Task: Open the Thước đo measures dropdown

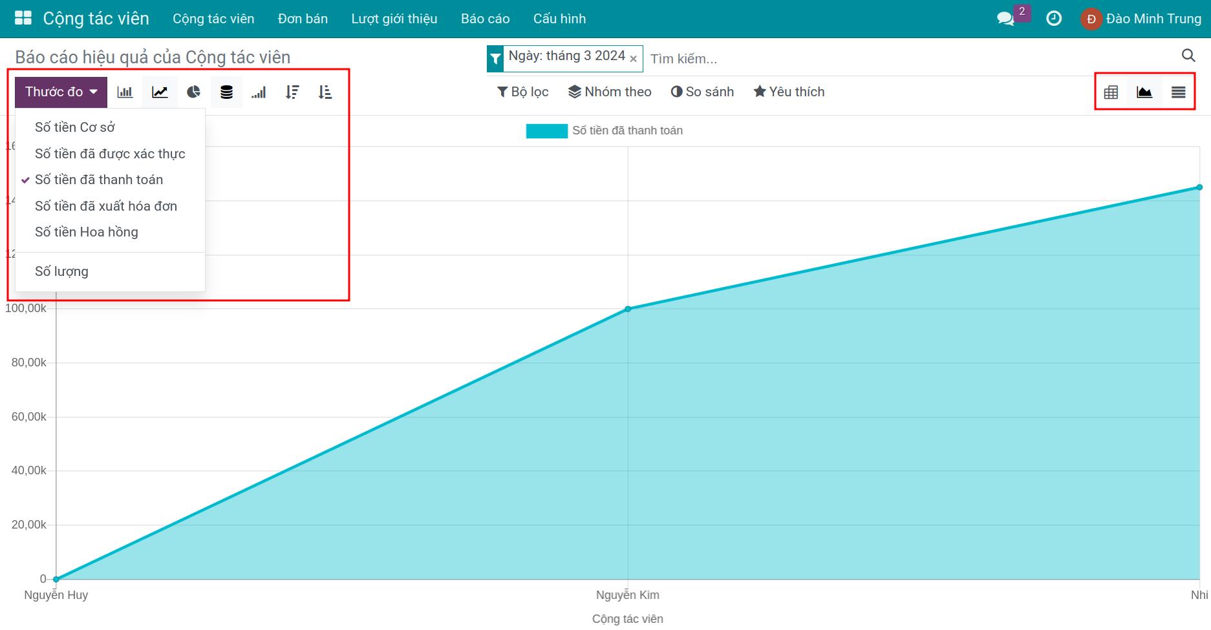Action: click(61, 92)
